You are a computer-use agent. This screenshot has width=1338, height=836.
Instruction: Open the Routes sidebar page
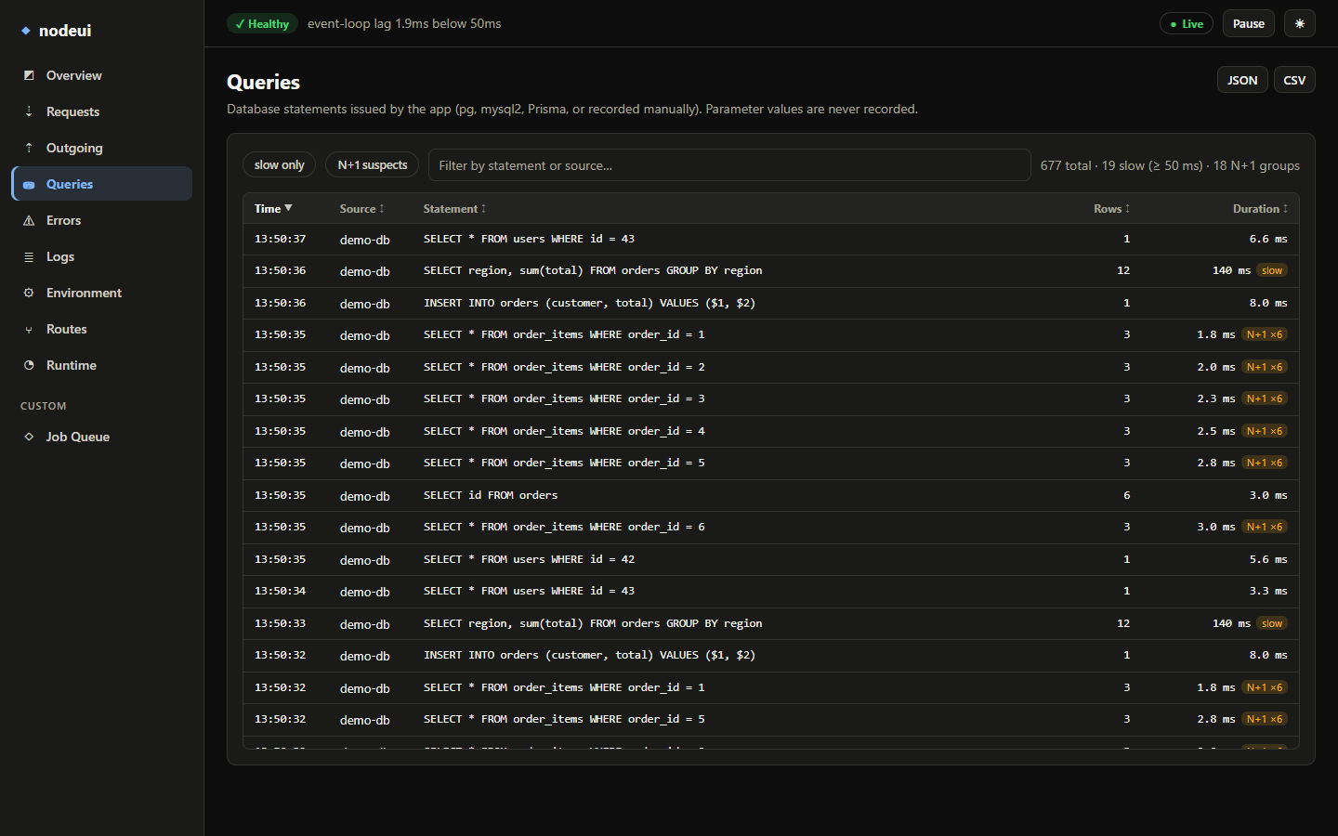tap(101, 329)
